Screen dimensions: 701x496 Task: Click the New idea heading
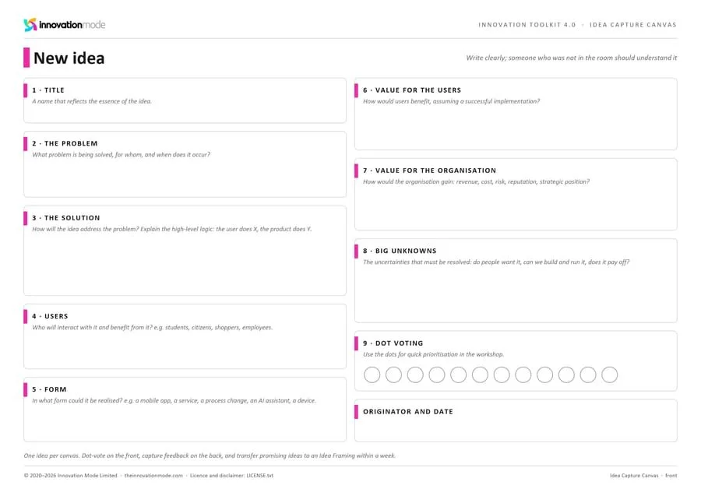69,58
